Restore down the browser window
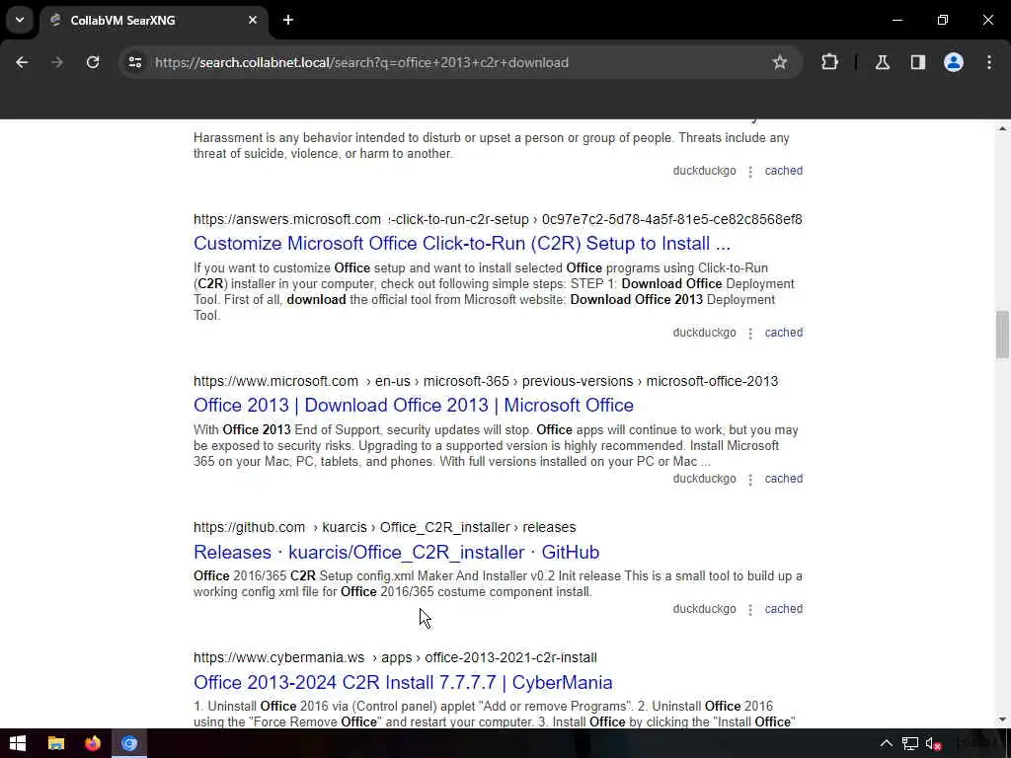Image resolution: width=1011 pixels, height=758 pixels. click(943, 20)
